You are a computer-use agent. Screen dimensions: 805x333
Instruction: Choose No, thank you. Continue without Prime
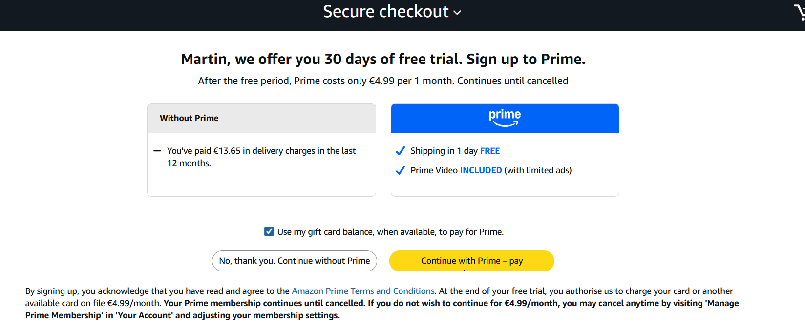point(295,261)
